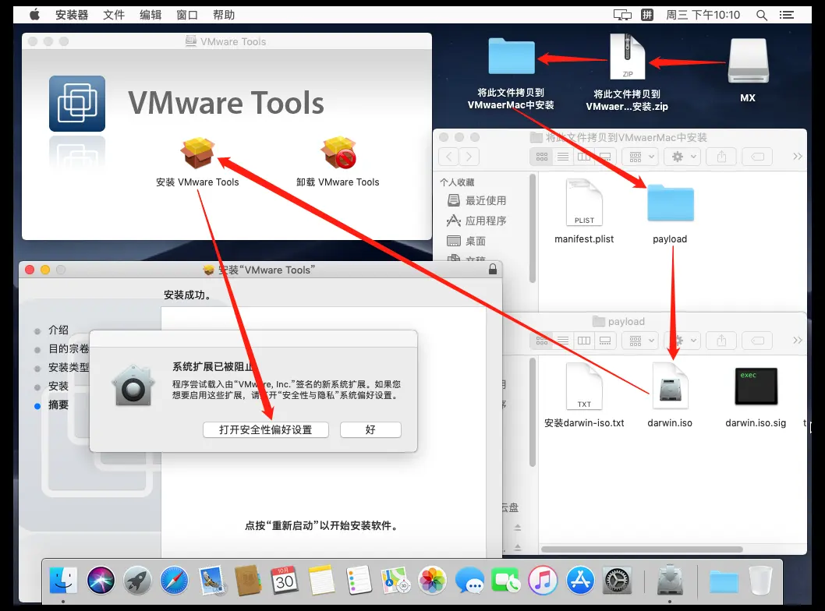Select the 将此文件拷贝到VMwaerMac中安装 desktop folder

coord(511,57)
